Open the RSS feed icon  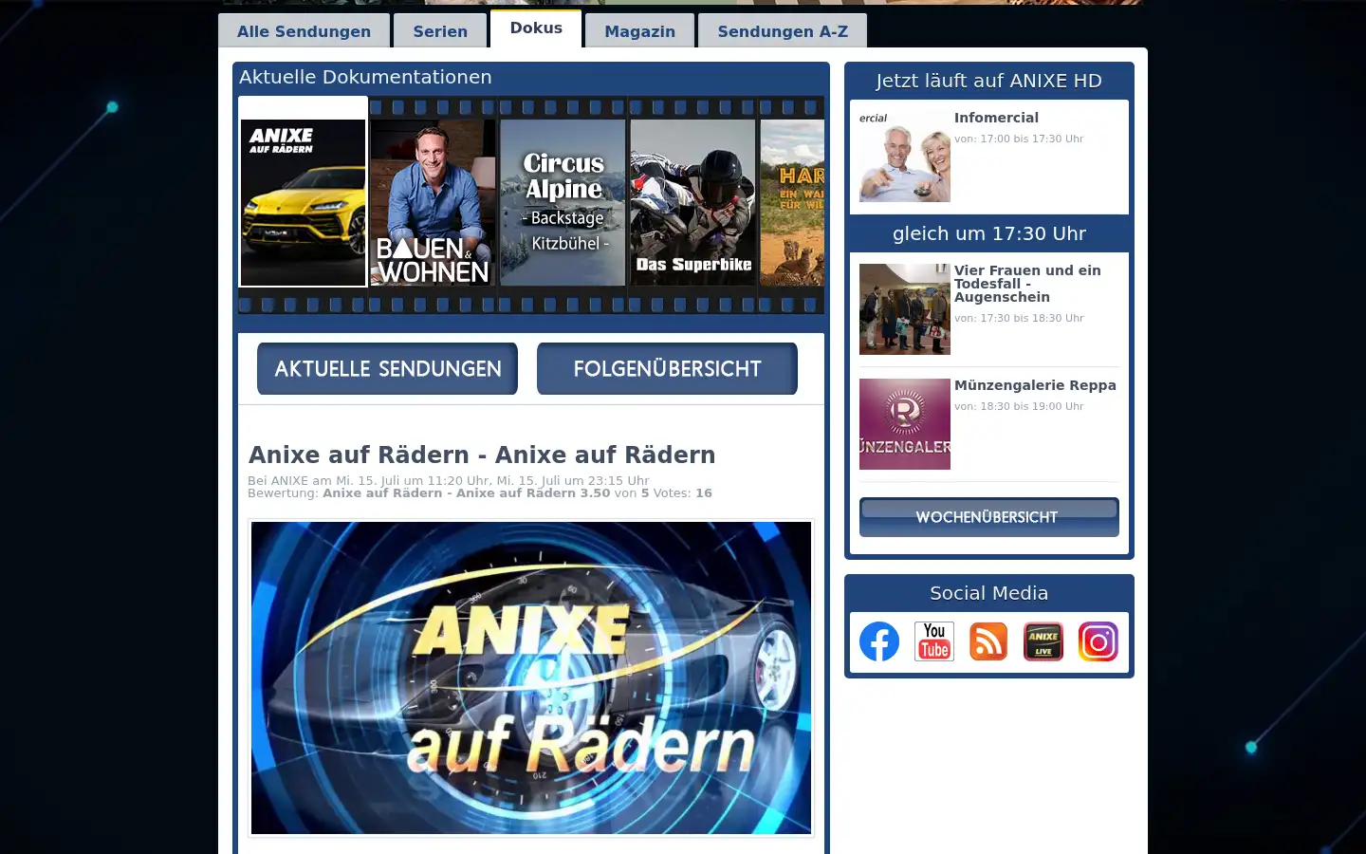988,641
